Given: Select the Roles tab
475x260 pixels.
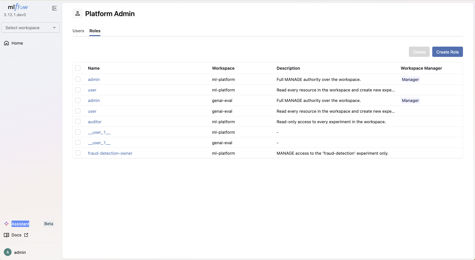Looking at the screenshot, I should pyautogui.click(x=95, y=31).
